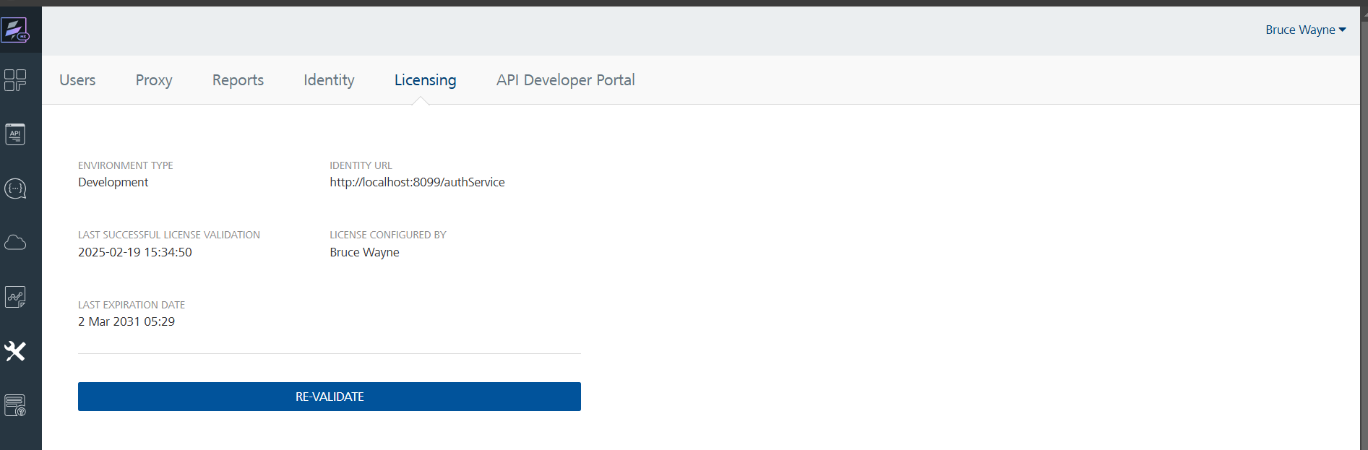This screenshot has height=450, width=1368.
Task: Click the caret arrow beside Bruce Wayne
Action: click(1343, 30)
